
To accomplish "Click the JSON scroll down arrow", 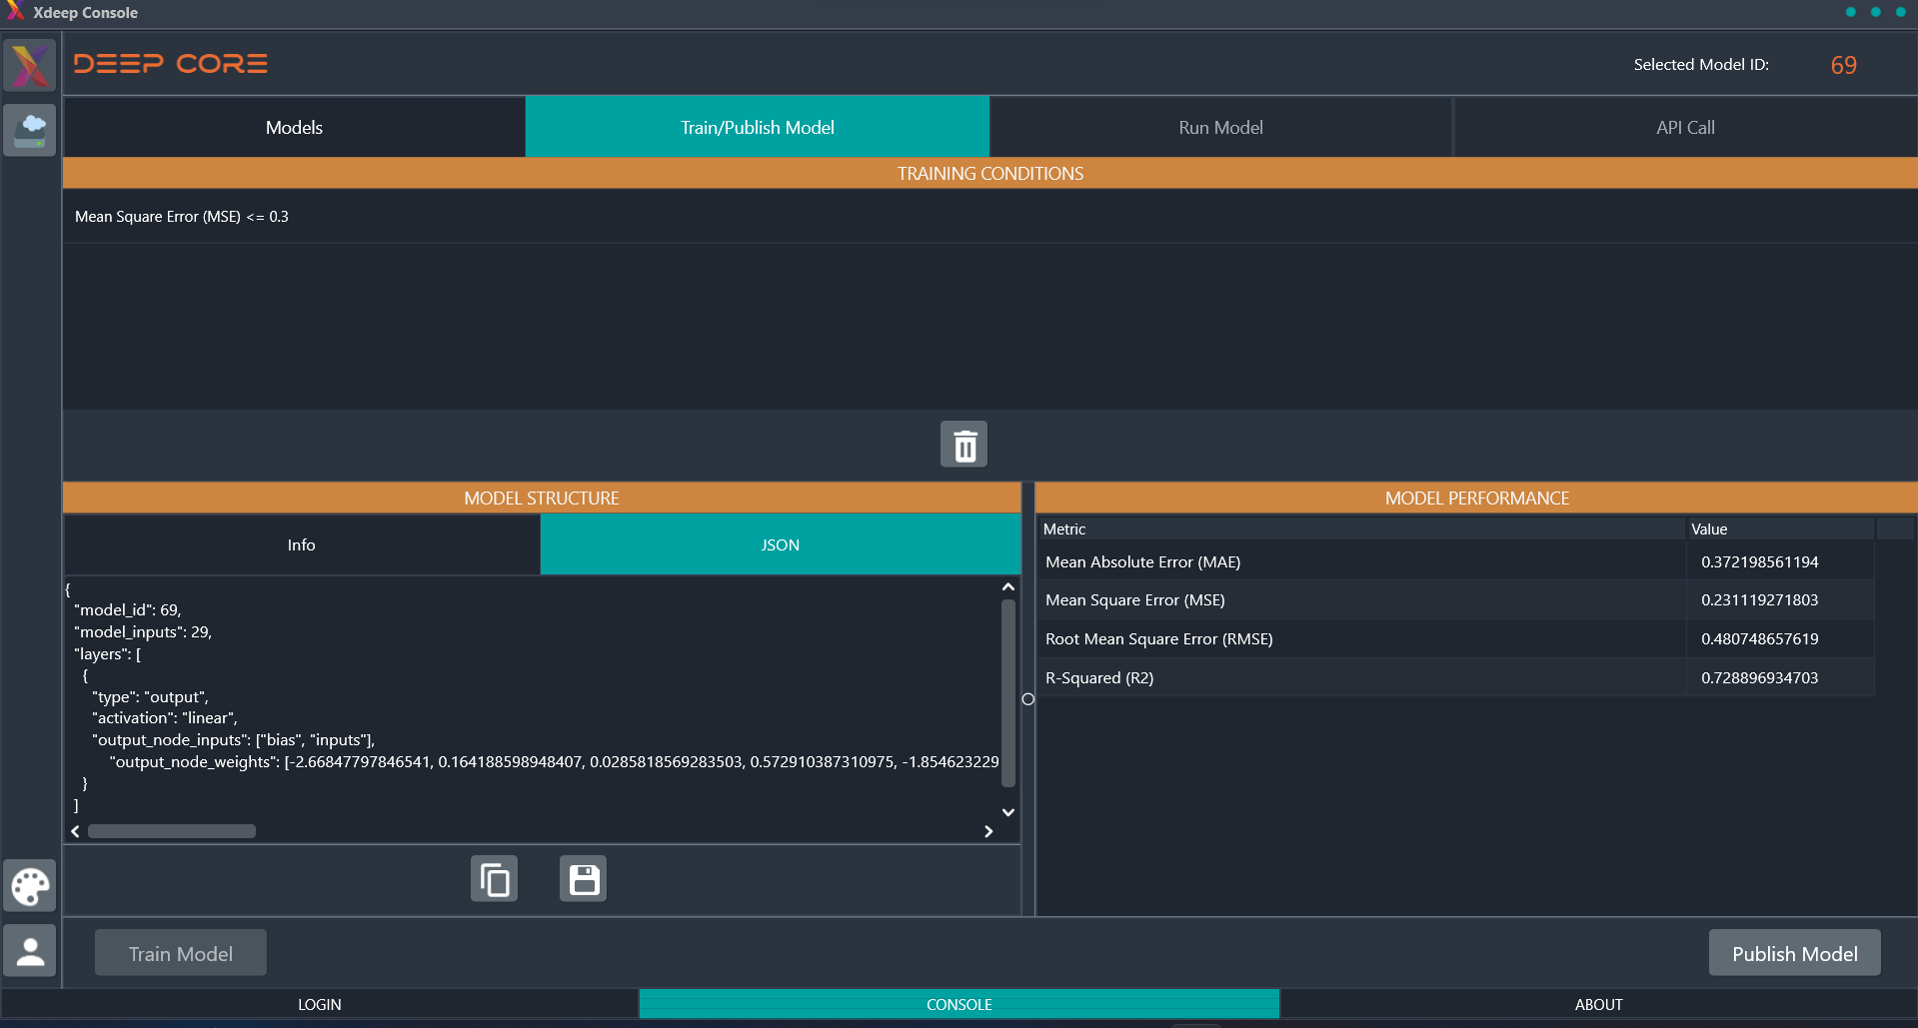I will tap(1008, 812).
